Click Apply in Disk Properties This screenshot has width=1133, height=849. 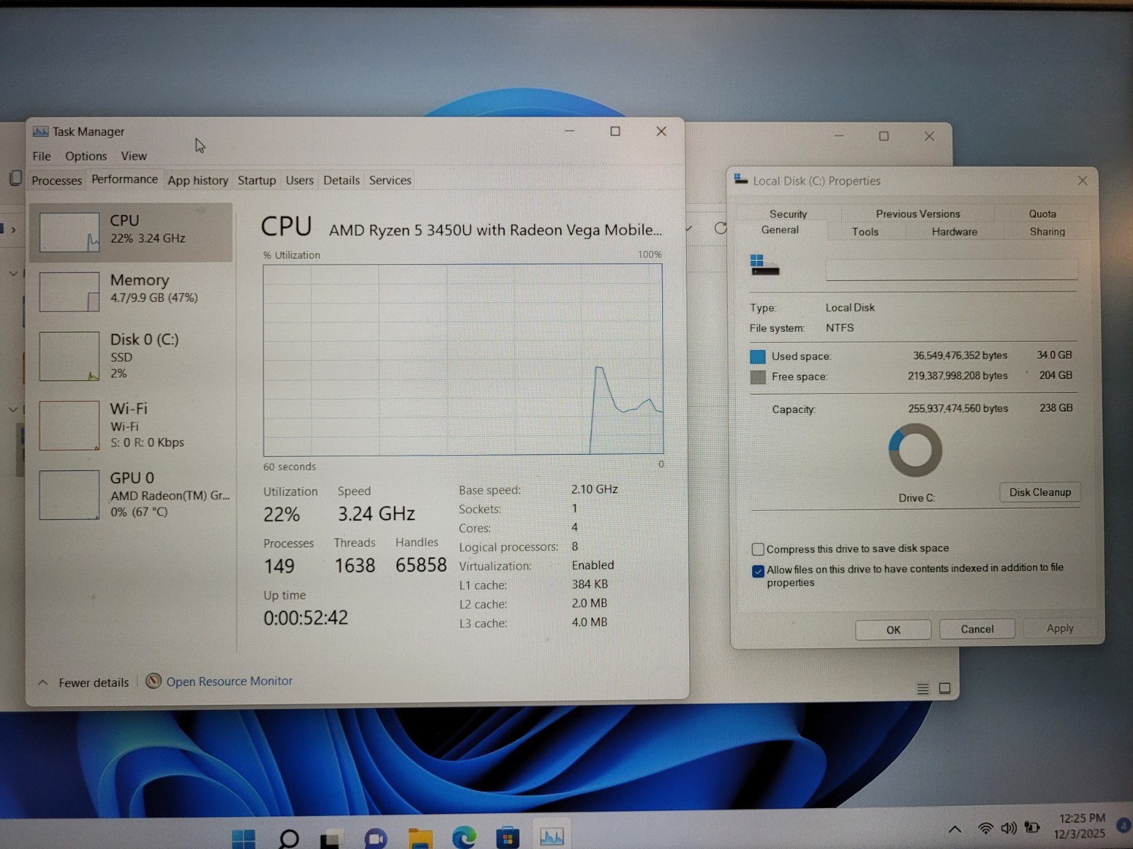coord(1060,628)
